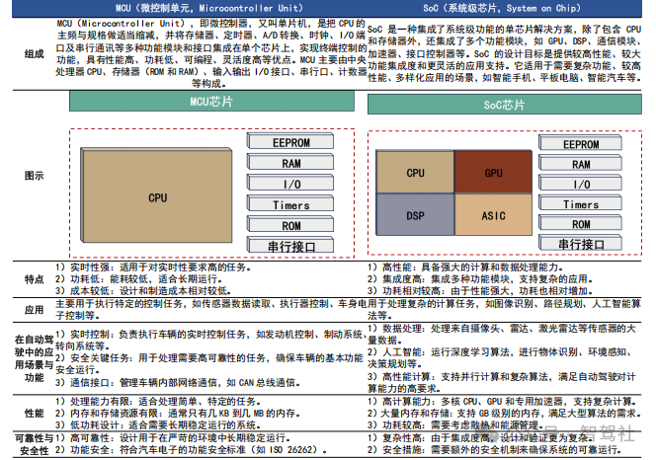The width and height of the screenshot is (656, 460).
Task: Click the Timers box in SoC diagram
Action: pos(580,202)
